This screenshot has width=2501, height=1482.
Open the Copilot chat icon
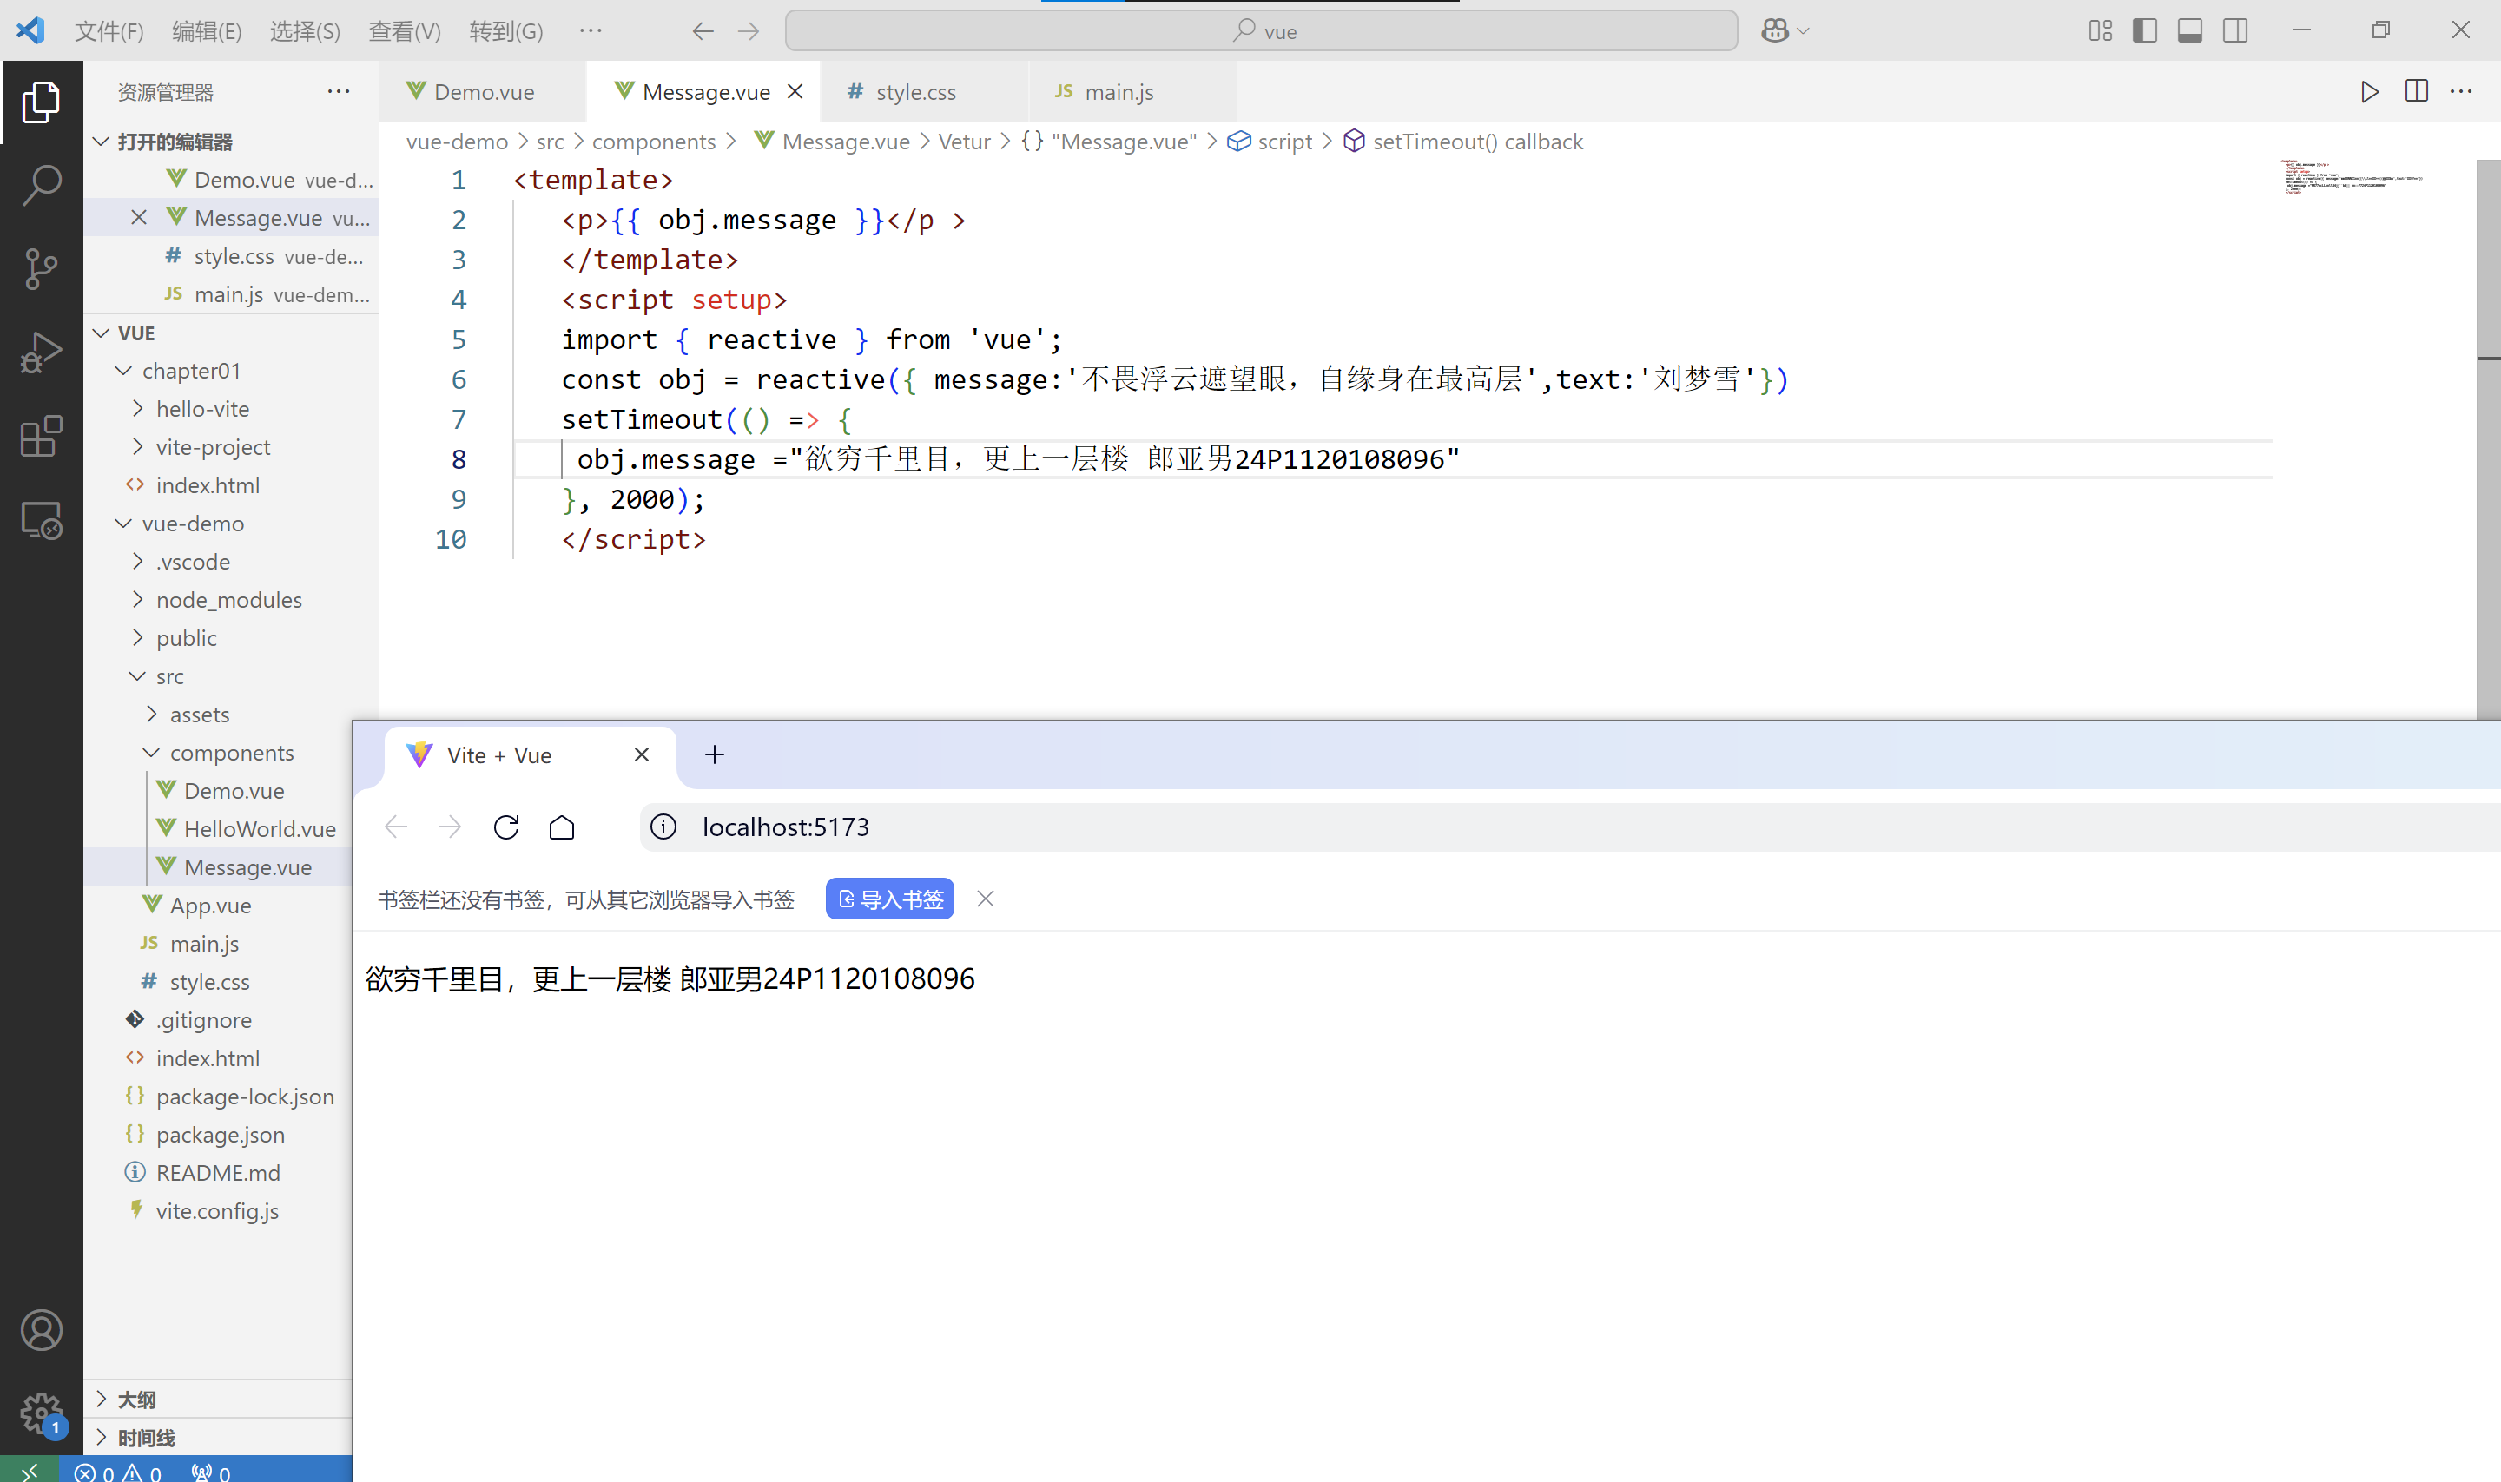1774,31
